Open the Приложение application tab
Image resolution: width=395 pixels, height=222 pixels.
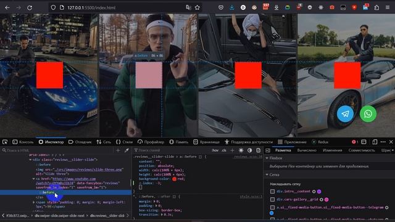tap(292, 142)
